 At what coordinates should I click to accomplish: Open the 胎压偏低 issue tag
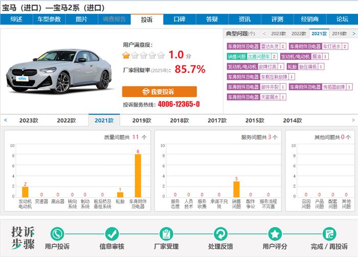tap(305, 66)
